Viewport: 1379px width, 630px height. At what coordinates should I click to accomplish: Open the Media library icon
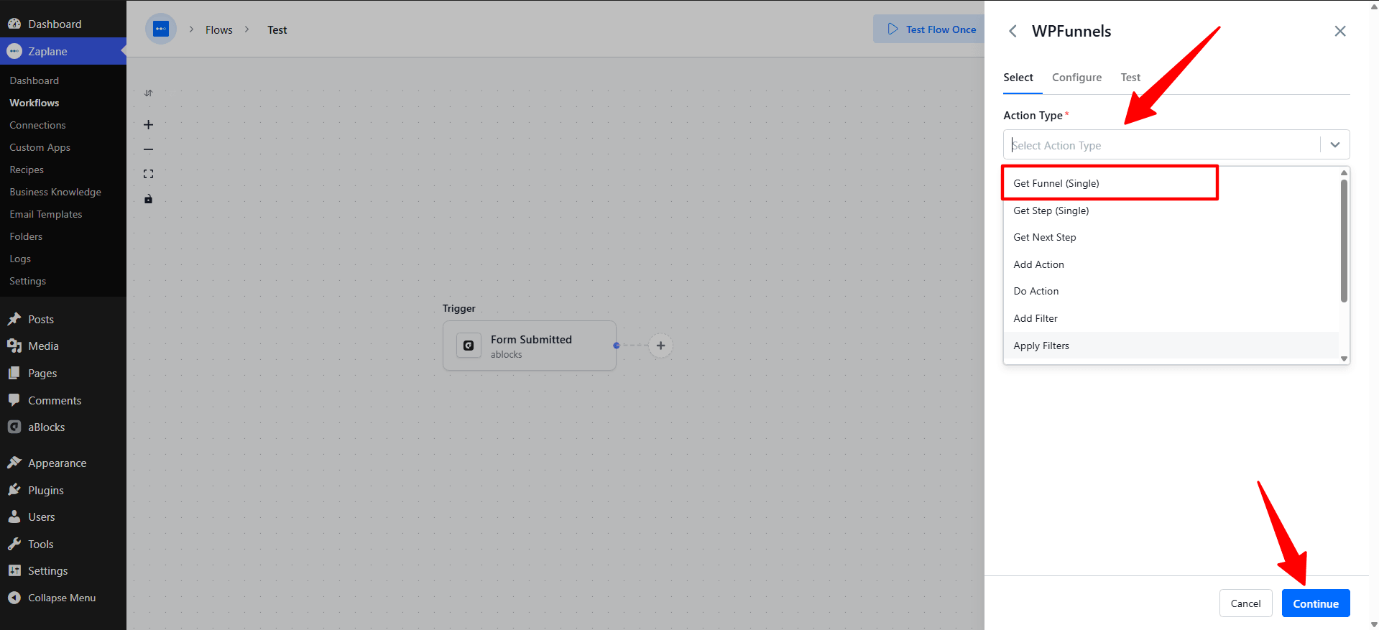pos(14,346)
